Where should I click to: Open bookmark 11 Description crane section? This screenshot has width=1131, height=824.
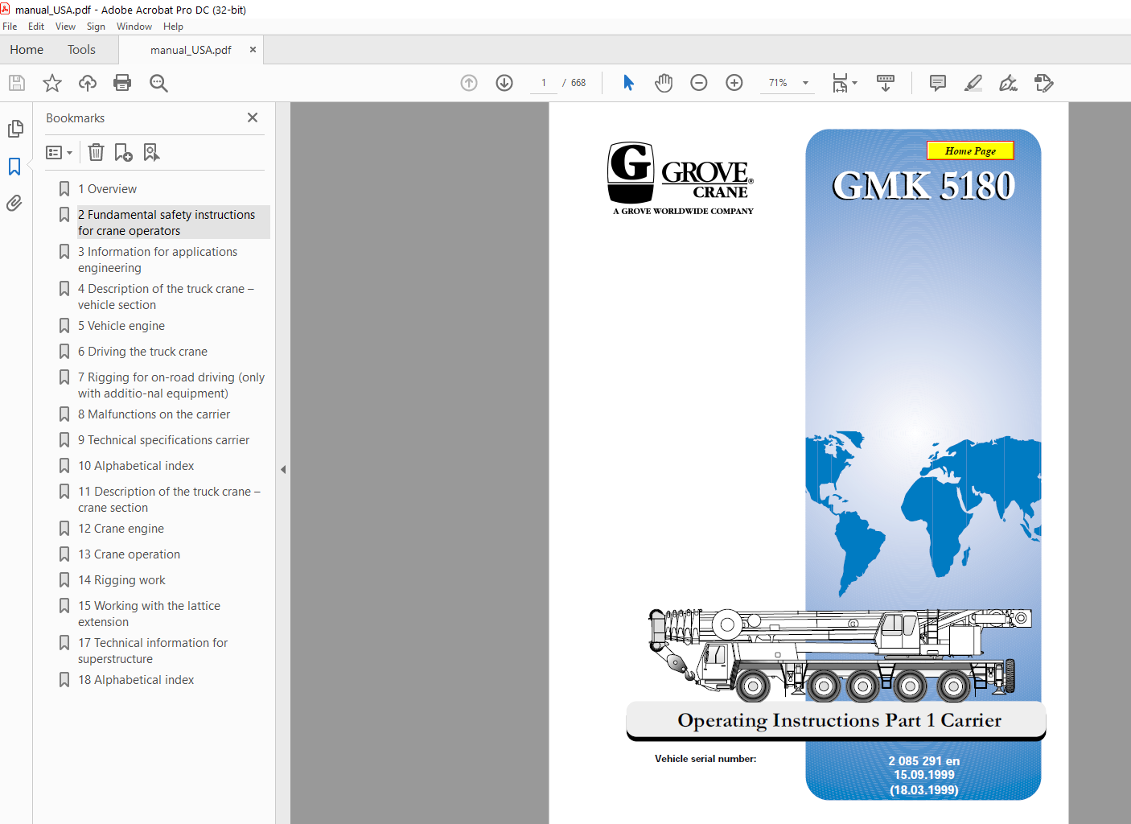pyautogui.click(x=169, y=500)
